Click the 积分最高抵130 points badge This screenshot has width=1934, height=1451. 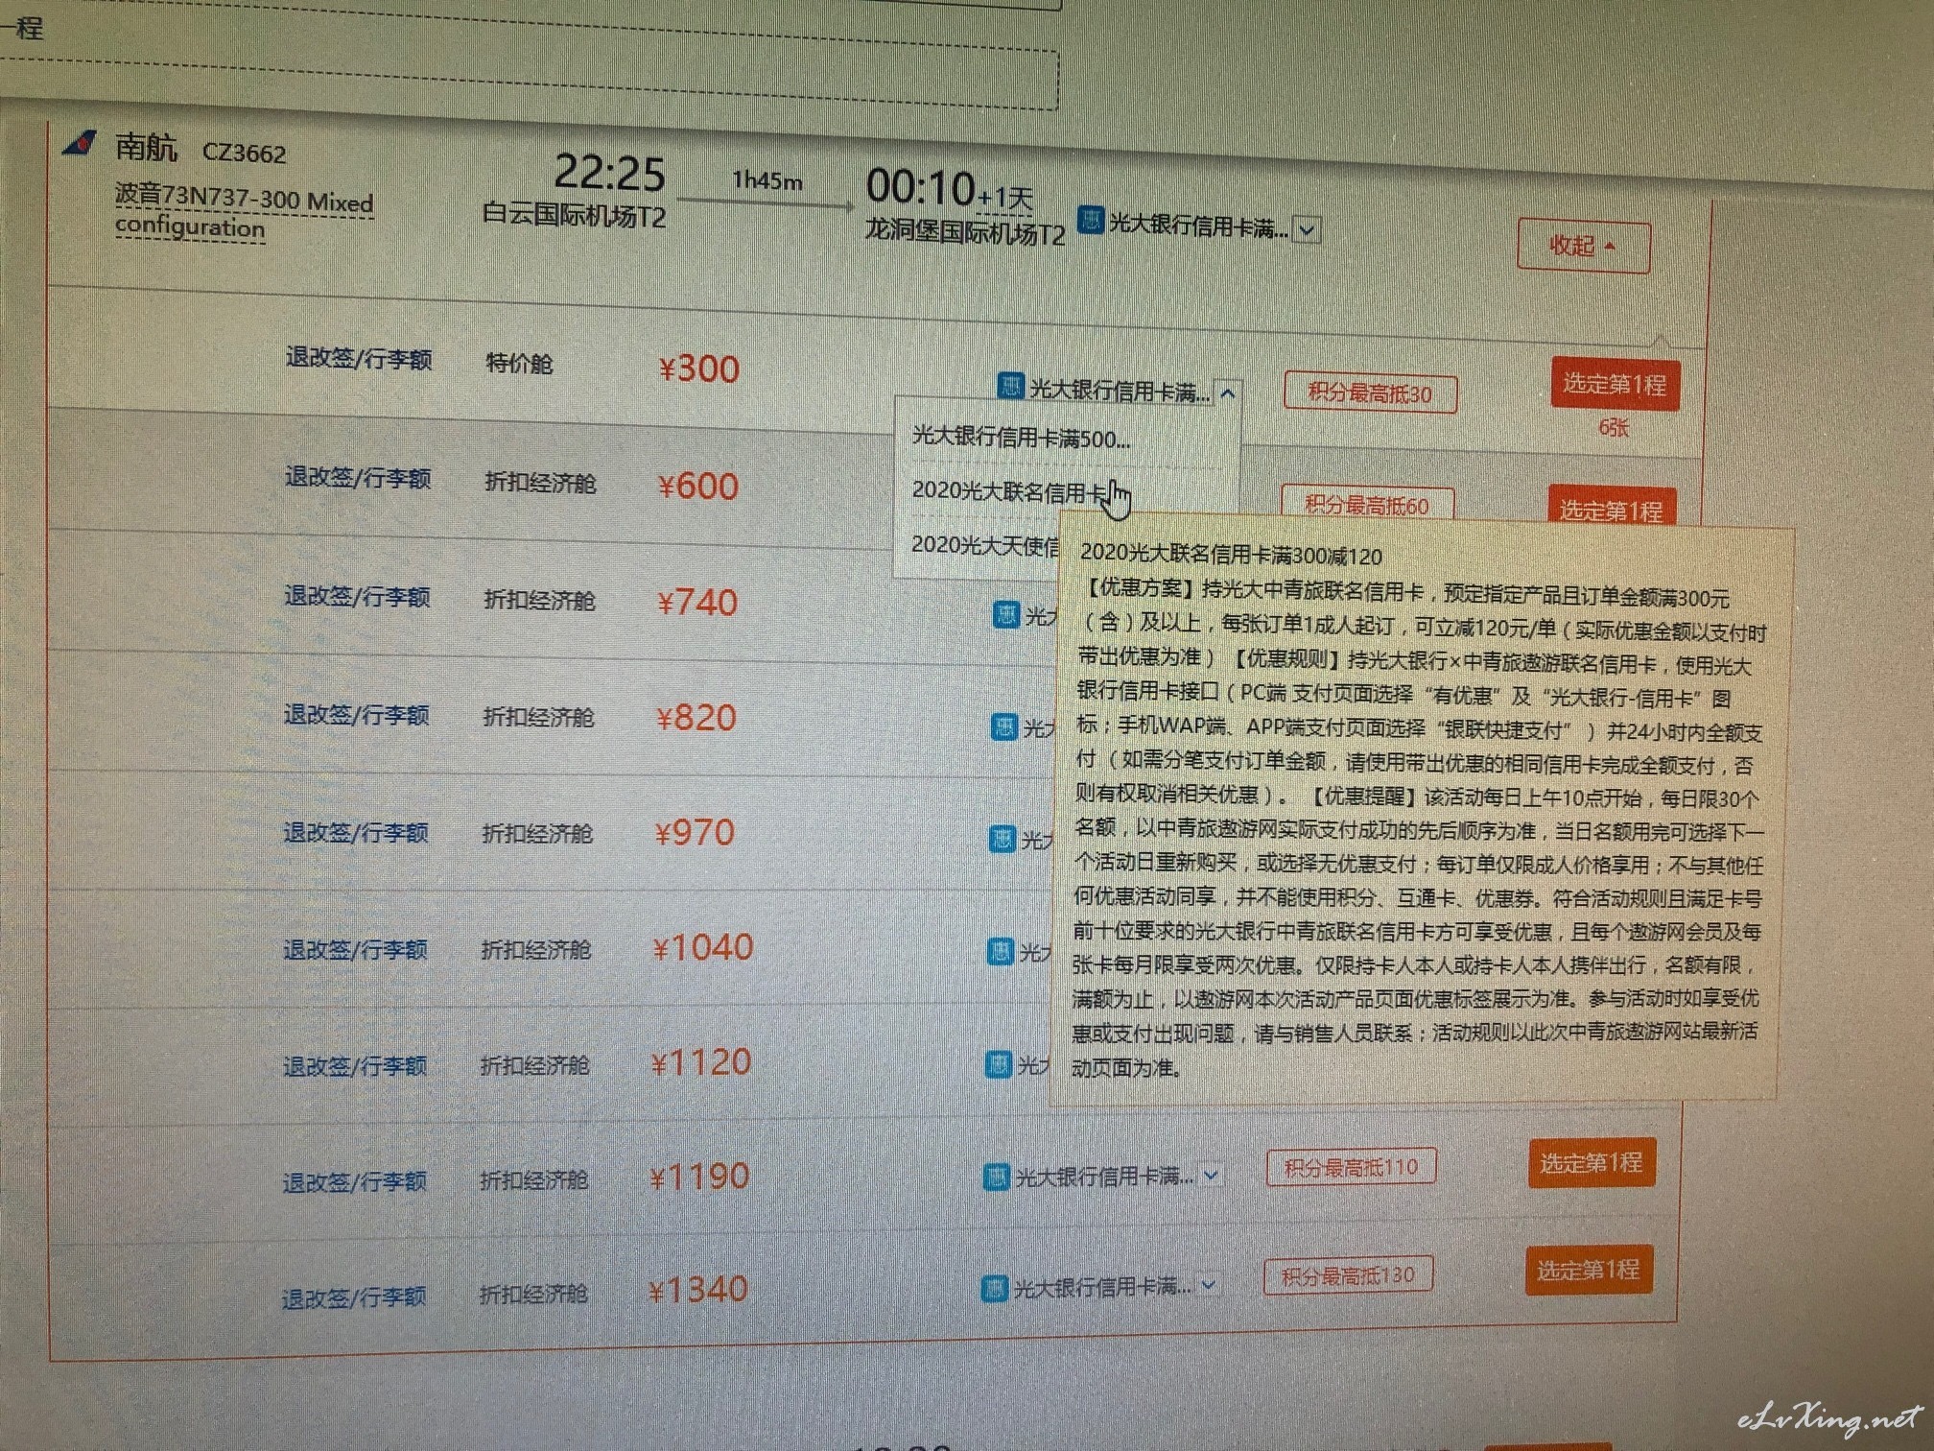1348,1275
